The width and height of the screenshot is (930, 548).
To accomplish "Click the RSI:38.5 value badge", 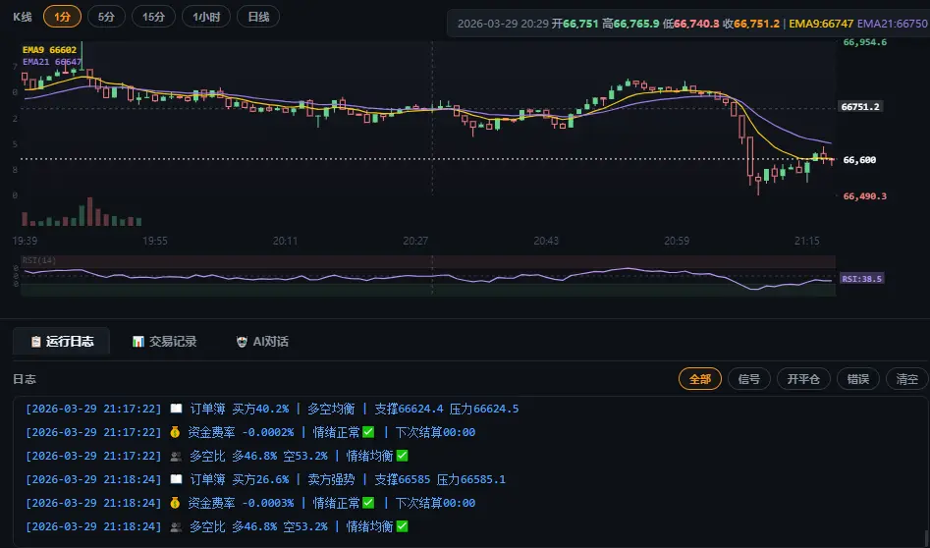I will pos(862,278).
